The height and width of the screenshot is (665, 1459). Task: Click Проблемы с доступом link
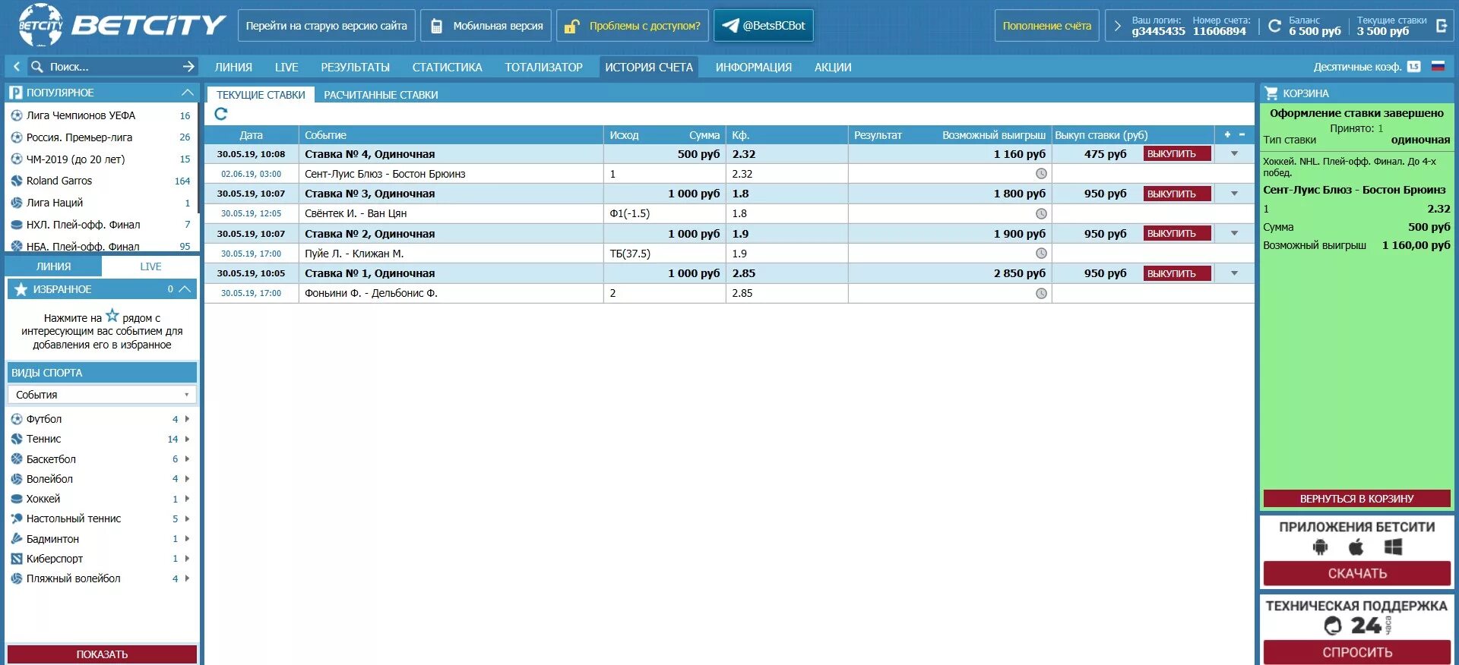coord(632,26)
